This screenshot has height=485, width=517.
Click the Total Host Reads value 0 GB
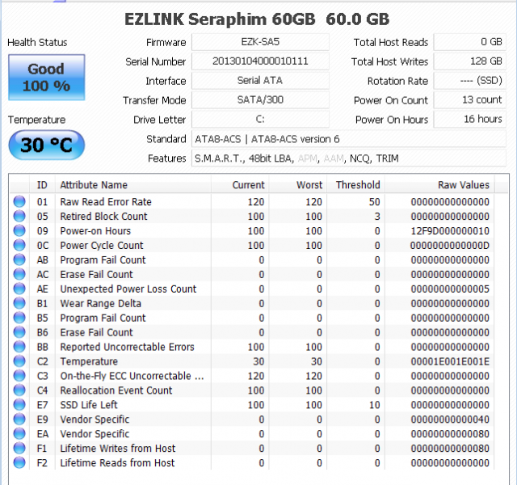click(470, 42)
